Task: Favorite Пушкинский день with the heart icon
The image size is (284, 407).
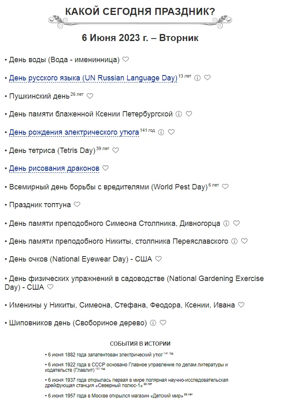Action: pyautogui.click(x=90, y=96)
